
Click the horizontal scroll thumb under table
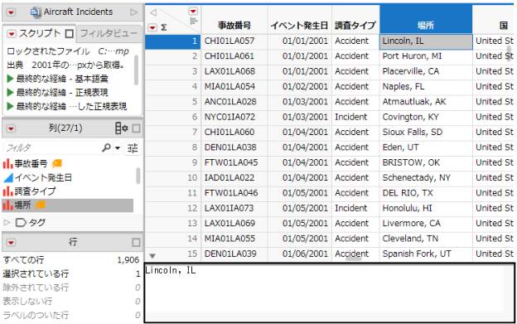(353, 259)
